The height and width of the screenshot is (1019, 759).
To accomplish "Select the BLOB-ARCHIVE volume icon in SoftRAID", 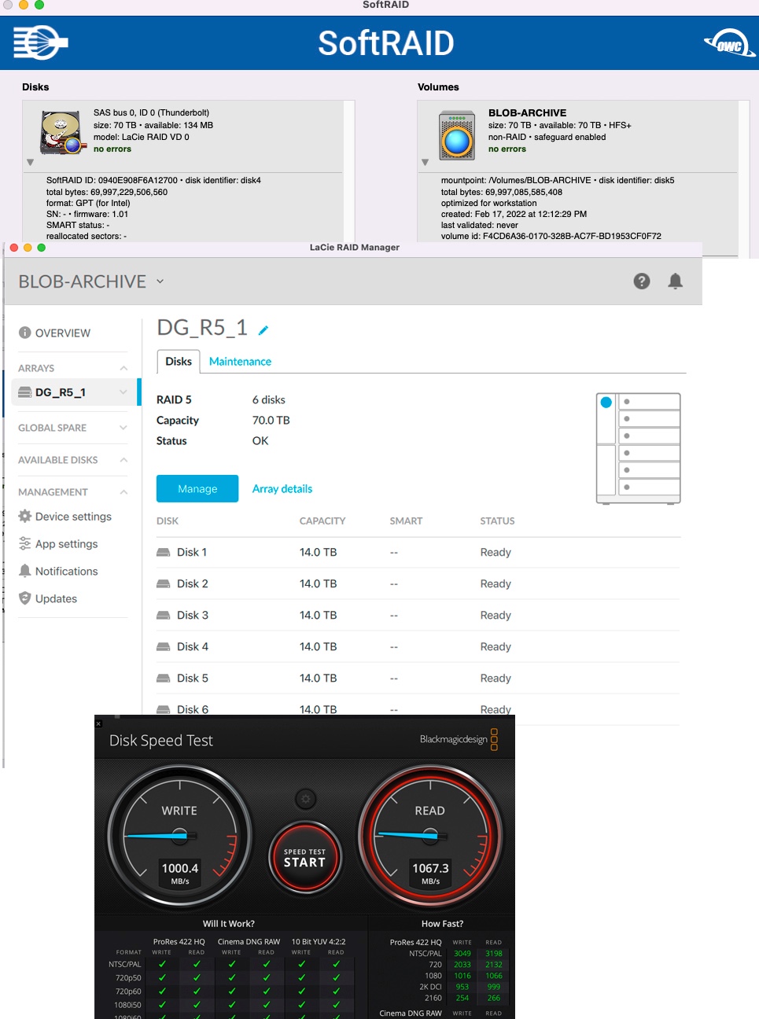I will pos(457,135).
